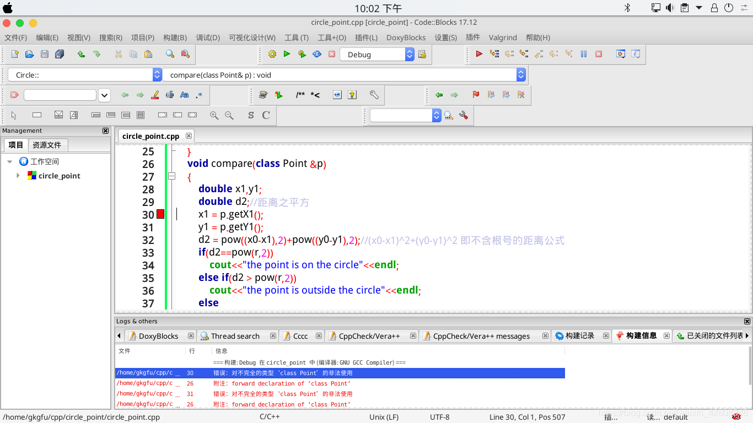Open a file with folder icon

coord(30,54)
